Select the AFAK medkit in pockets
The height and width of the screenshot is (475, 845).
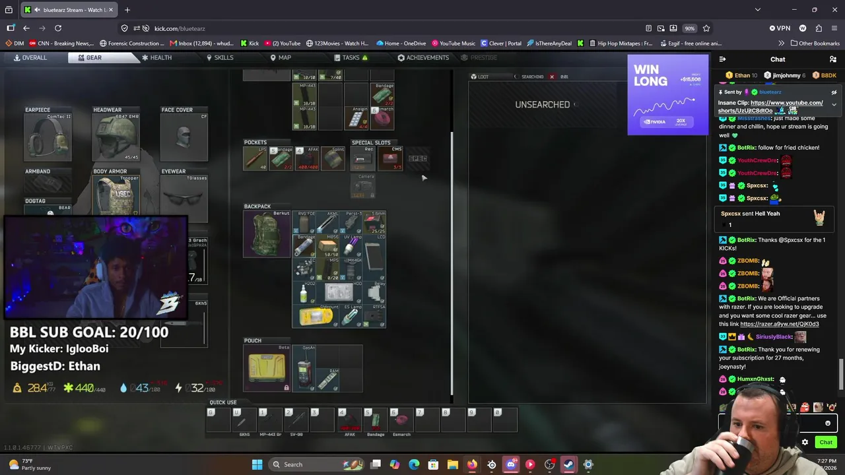click(x=307, y=158)
